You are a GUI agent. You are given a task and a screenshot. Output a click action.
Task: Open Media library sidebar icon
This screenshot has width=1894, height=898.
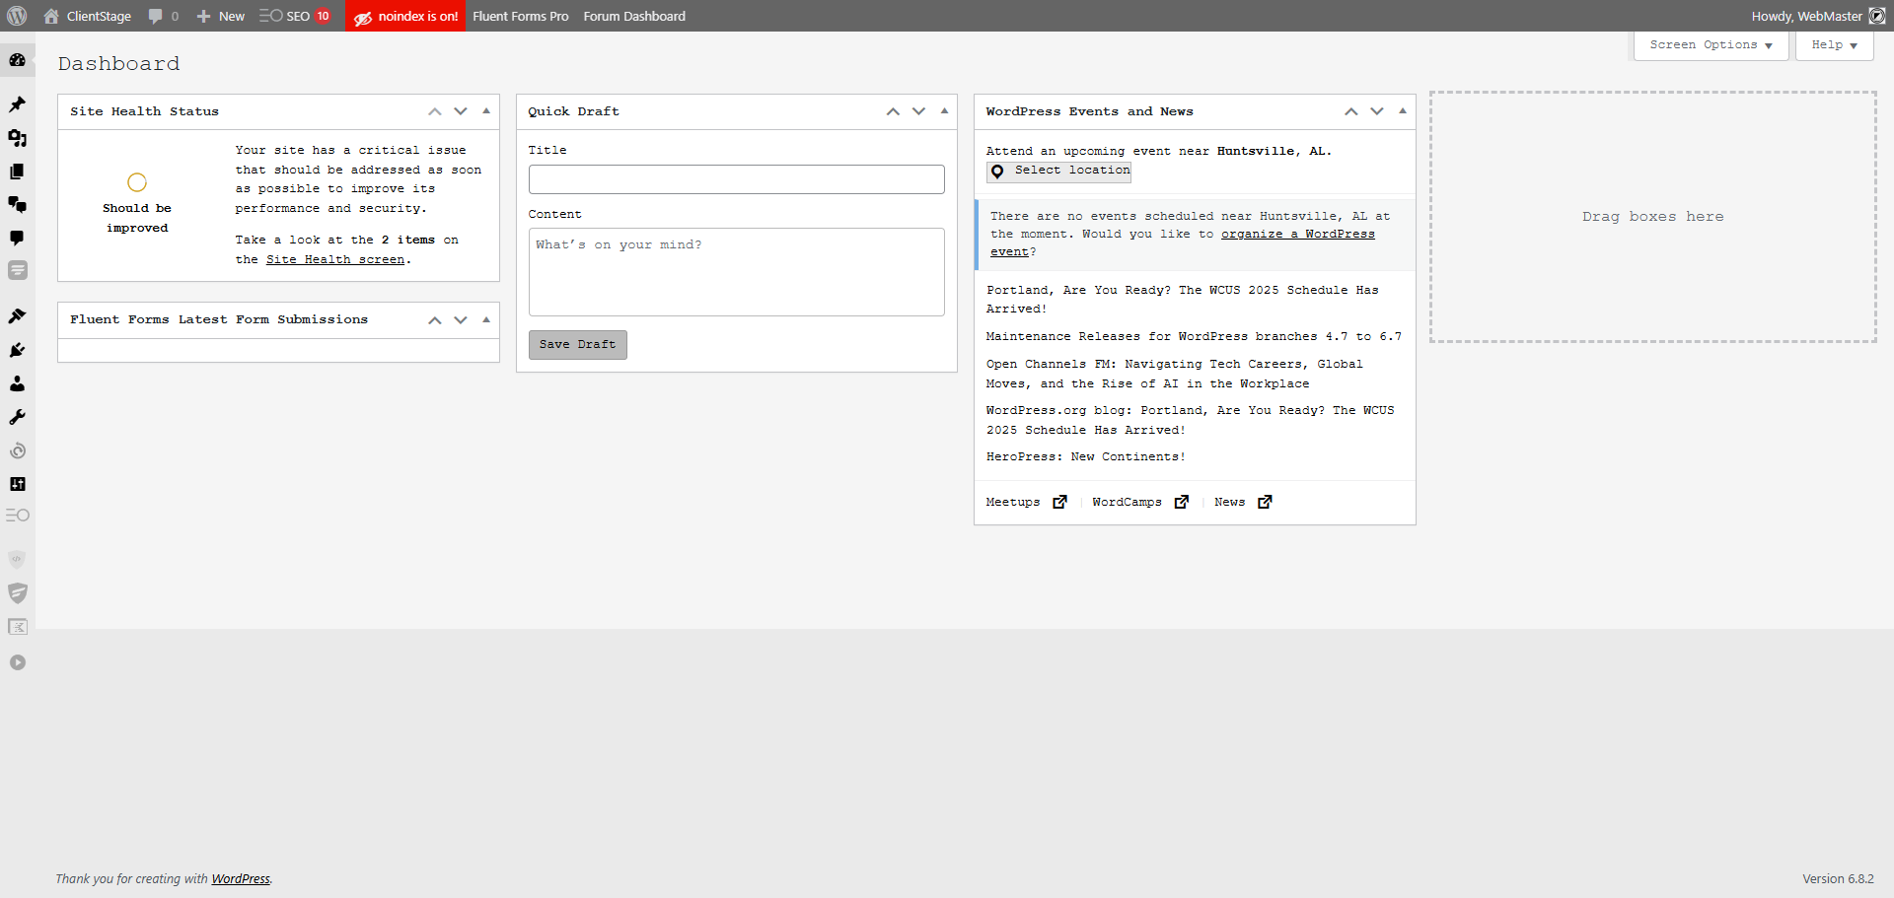pos(18,138)
